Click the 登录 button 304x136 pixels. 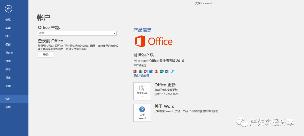46,55
